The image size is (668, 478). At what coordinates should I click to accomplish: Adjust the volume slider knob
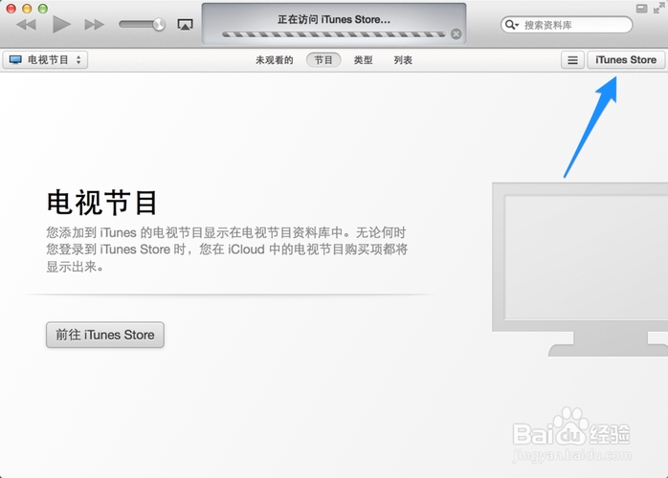[159, 24]
